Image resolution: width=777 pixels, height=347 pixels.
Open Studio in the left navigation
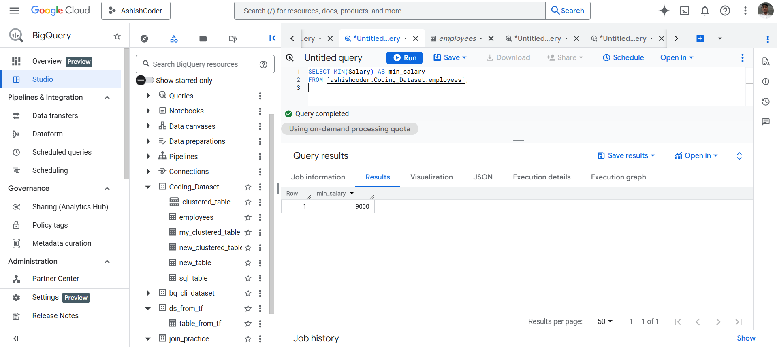click(x=61, y=79)
